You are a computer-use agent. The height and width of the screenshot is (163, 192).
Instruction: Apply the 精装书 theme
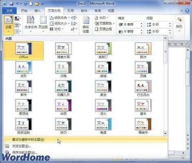143,126
